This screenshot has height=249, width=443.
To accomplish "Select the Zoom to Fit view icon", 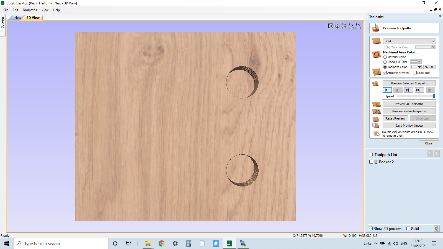I will (x=331, y=26).
